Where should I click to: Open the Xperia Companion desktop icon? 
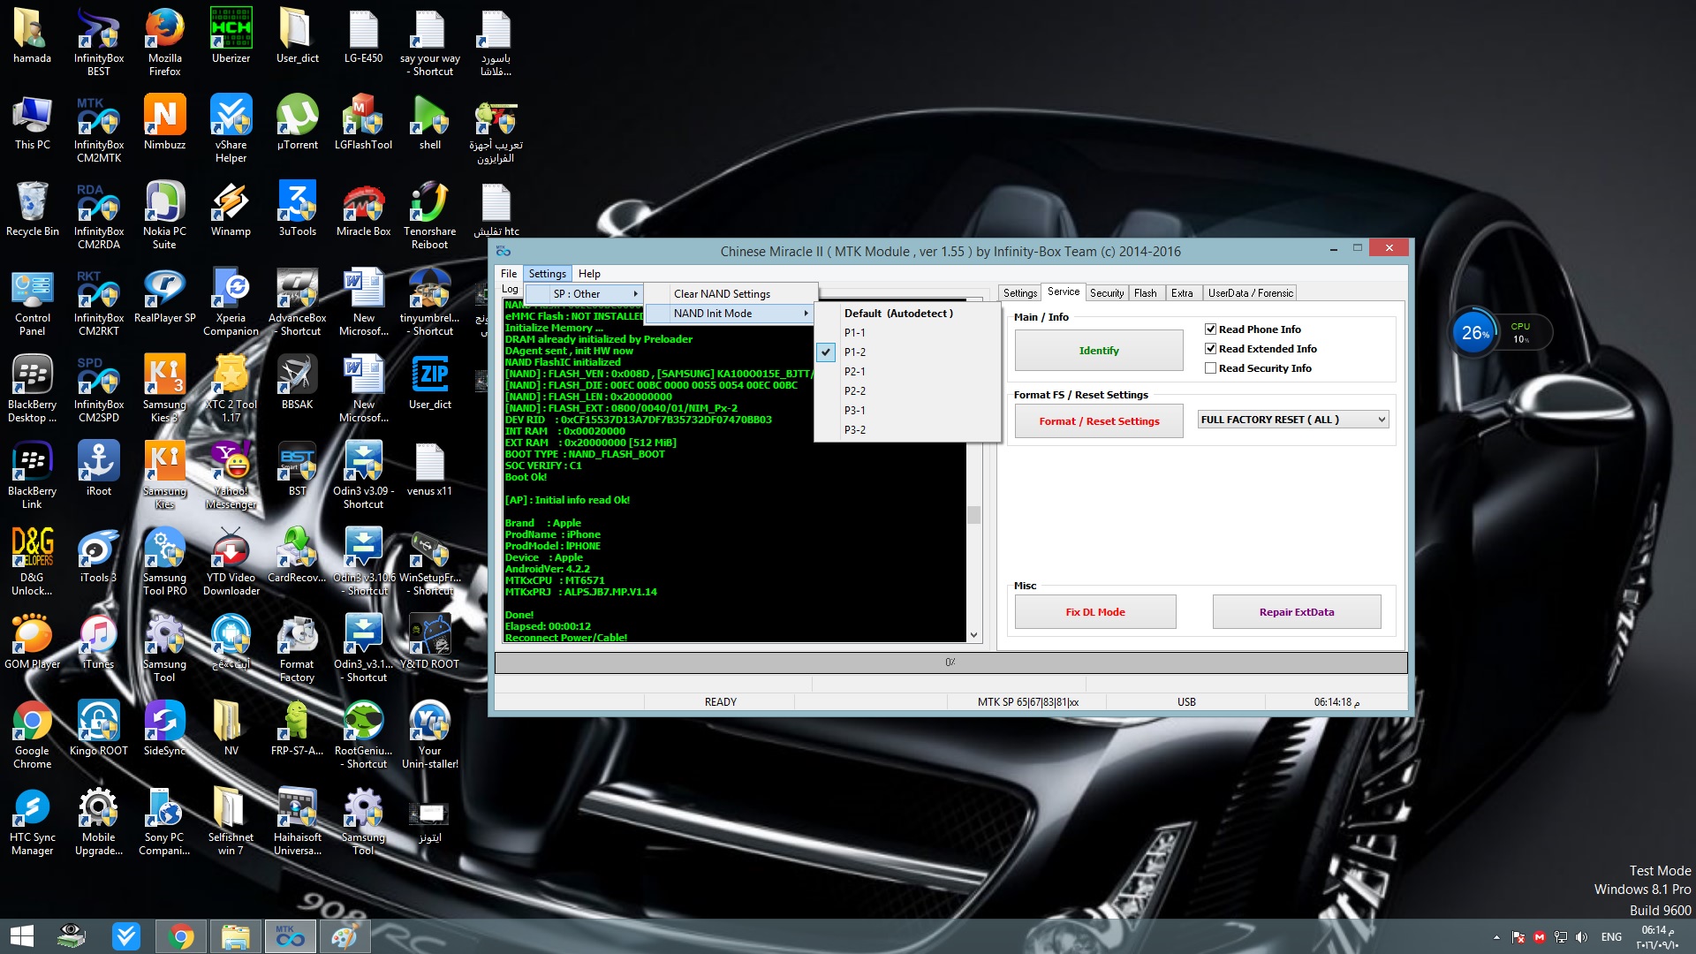[x=231, y=301]
